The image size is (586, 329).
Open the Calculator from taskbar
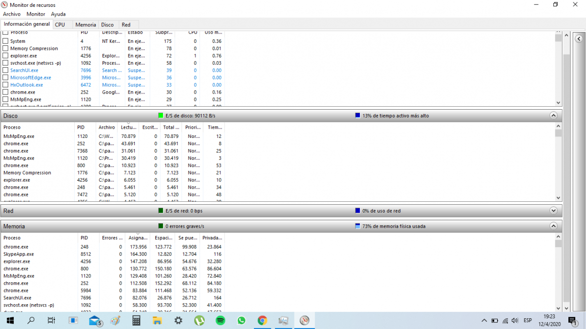coord(136,320)
